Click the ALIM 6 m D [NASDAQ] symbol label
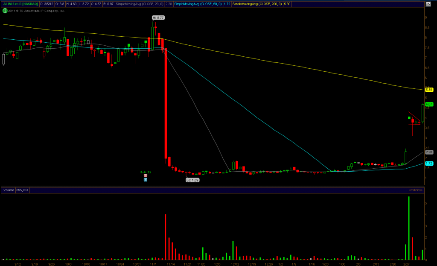 click(20, 4)
